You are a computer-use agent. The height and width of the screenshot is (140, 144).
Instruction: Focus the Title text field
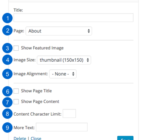click(73, 18)
